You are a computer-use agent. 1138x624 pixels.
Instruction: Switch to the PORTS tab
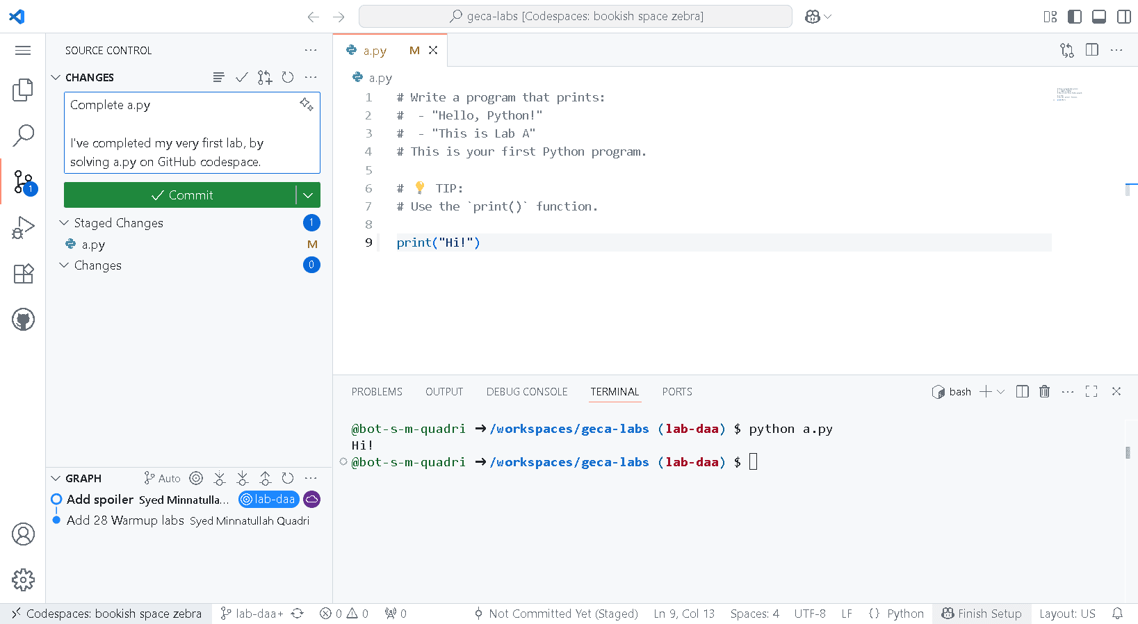pyautogui.click(x=677, y=392)
